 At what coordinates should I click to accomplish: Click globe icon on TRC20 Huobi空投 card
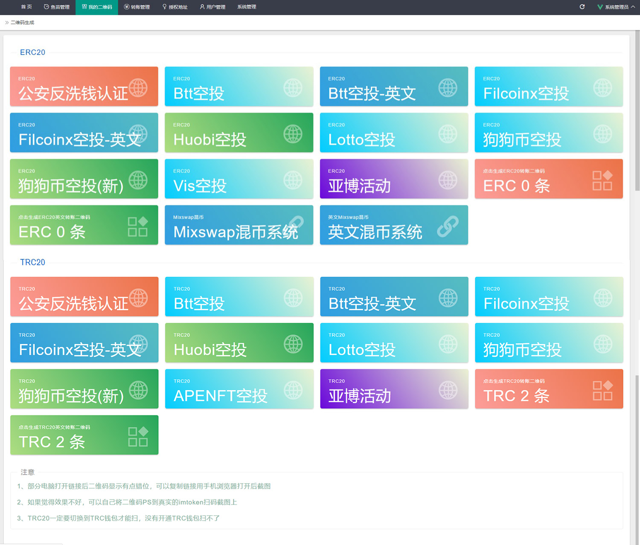pyautogui.click(x=293, y=344)
